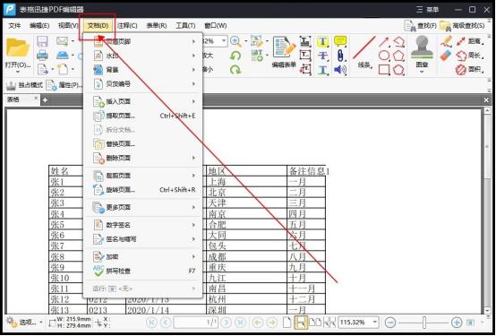Click the plus button to add new tab

45,100
